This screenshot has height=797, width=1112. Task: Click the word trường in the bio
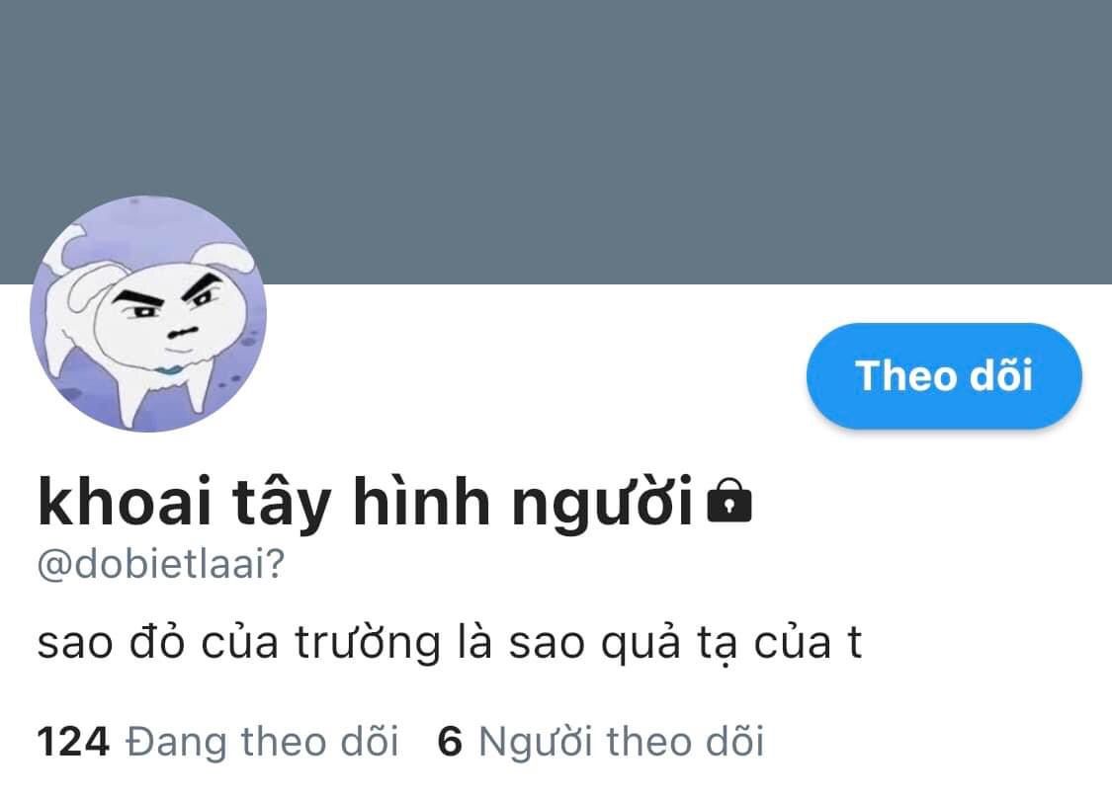(x=368, y=645)
